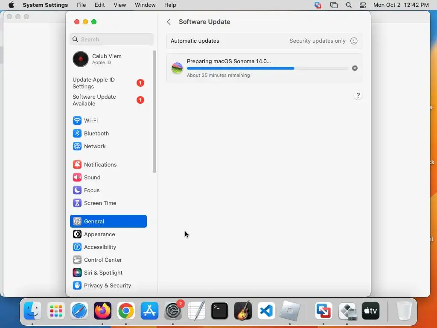Open Calub Viem Apple ID profile
Screen dimensions: 437x328
(x=108, y=59)
